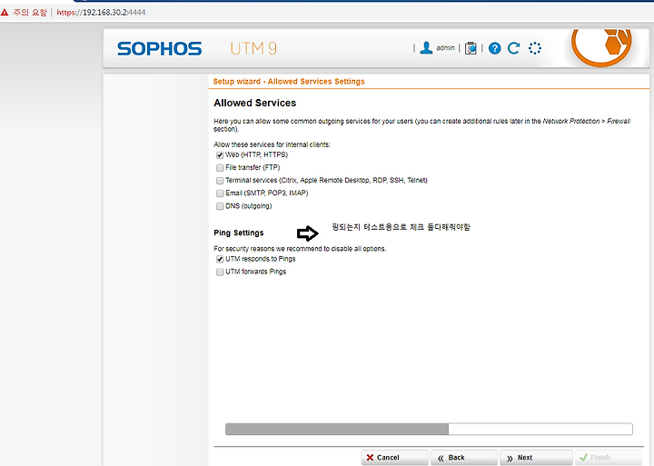Click the Terminal services label text
The height and width of the screenshot is (466, 654).
pos(326,180)
